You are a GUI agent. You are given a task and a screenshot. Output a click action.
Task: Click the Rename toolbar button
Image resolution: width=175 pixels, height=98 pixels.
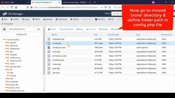100,19
